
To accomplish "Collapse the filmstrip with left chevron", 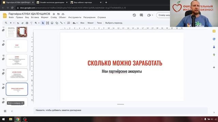I will tap(12, 111).
